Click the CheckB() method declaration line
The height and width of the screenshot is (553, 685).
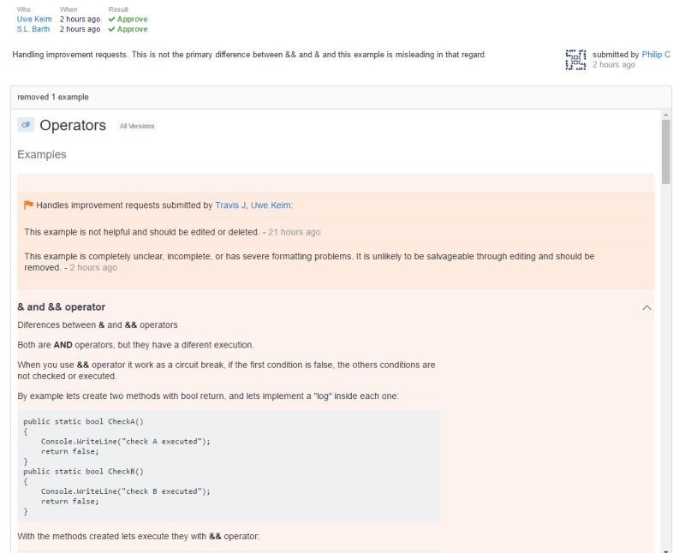[x=83, y=472]
